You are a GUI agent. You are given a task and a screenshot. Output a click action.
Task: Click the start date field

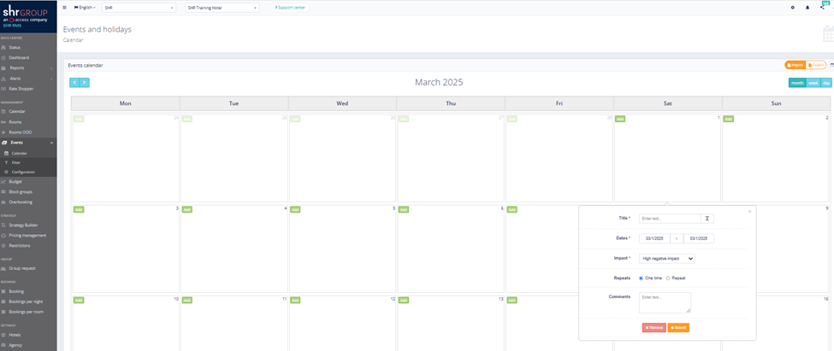click(x=654, y=239)
